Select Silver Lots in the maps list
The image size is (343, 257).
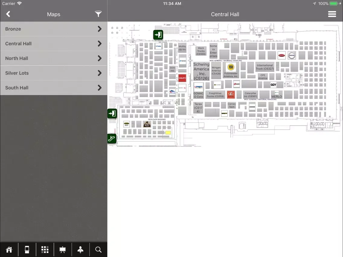coord(54,73)
